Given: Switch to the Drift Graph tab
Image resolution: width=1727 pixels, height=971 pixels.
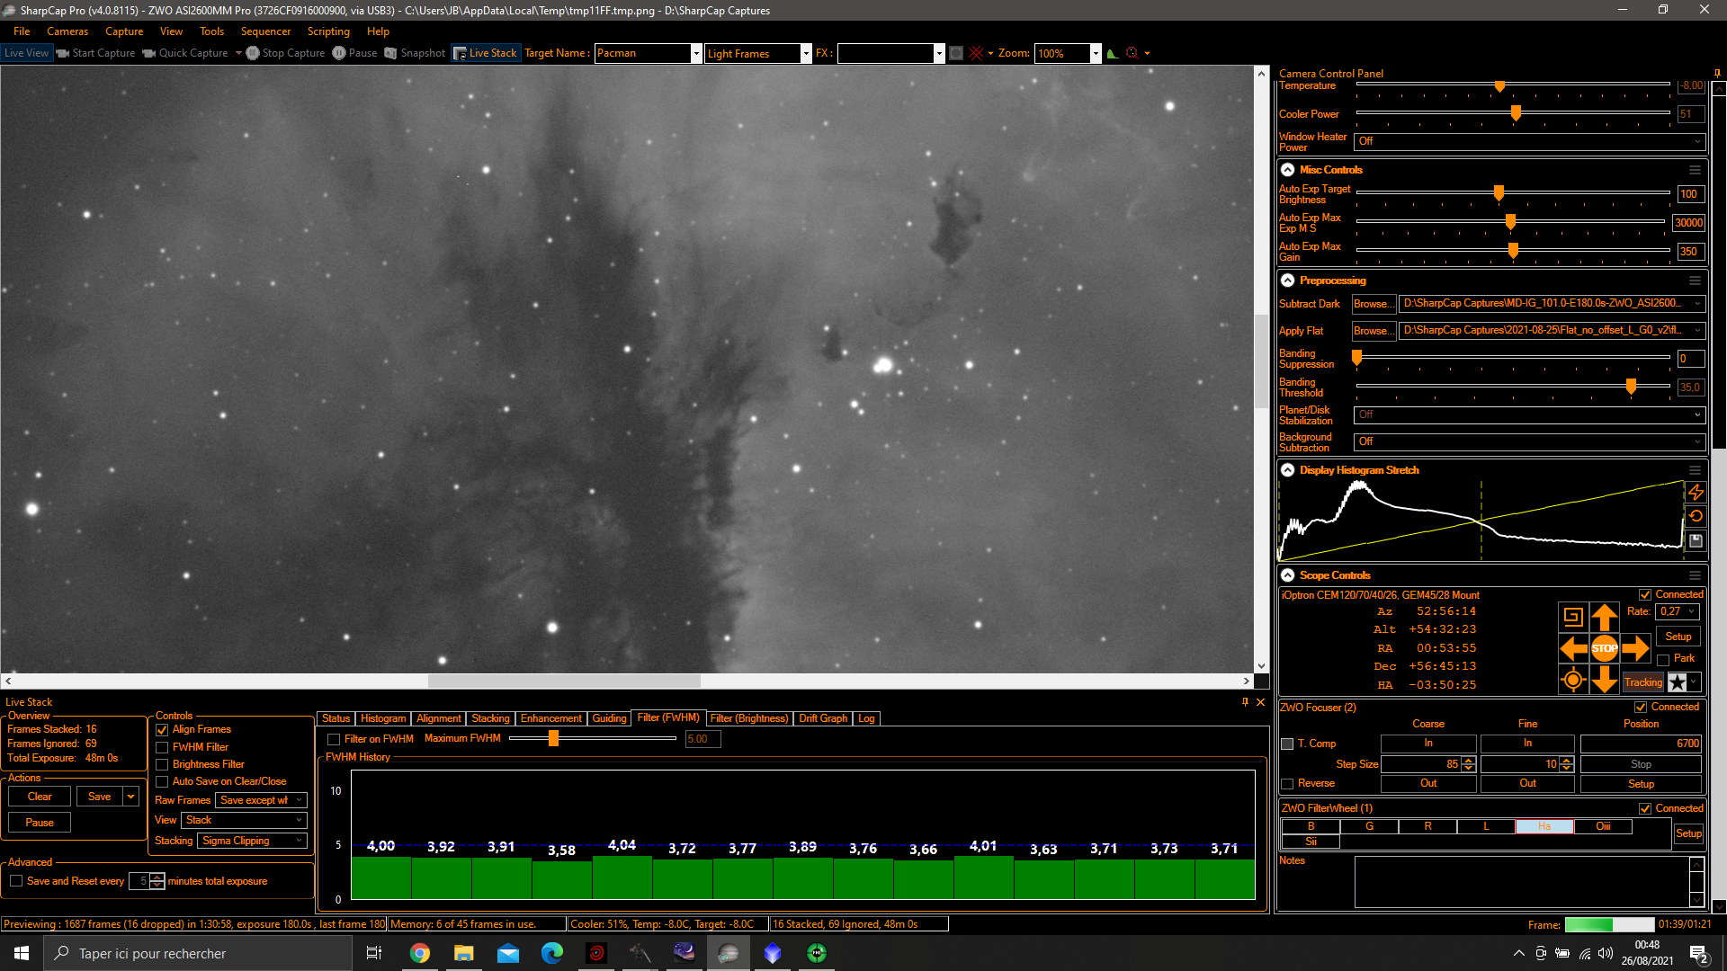Looking at the screenshot, I should click(x=823, y=718).
